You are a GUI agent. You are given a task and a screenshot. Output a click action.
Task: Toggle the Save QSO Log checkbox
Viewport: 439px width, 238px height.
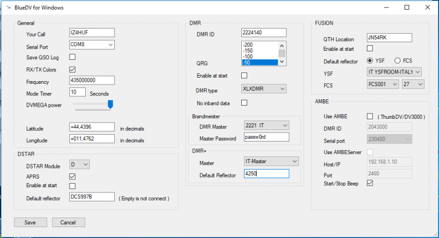[x=72, y=57]
